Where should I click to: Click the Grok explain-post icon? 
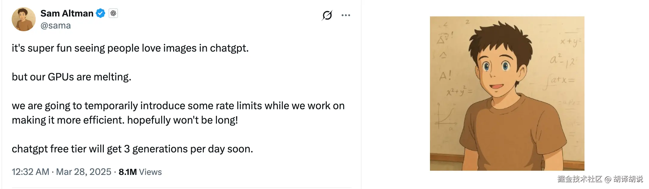327,15
